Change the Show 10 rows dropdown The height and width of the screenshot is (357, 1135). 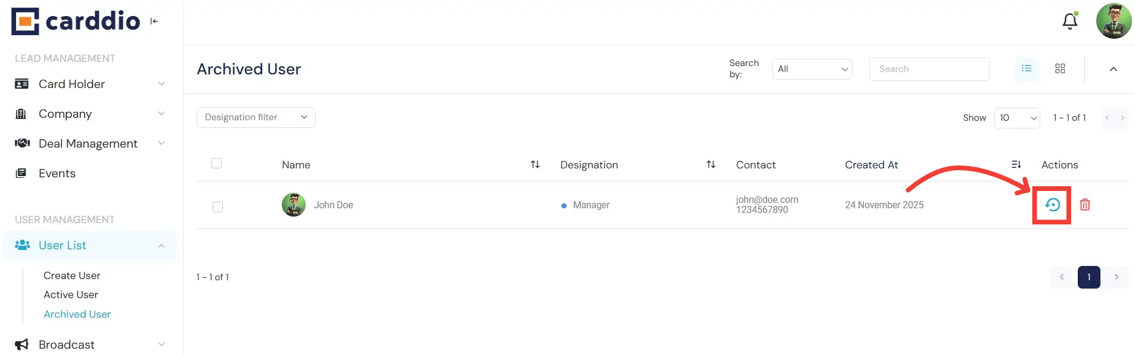pos(1017,118)
